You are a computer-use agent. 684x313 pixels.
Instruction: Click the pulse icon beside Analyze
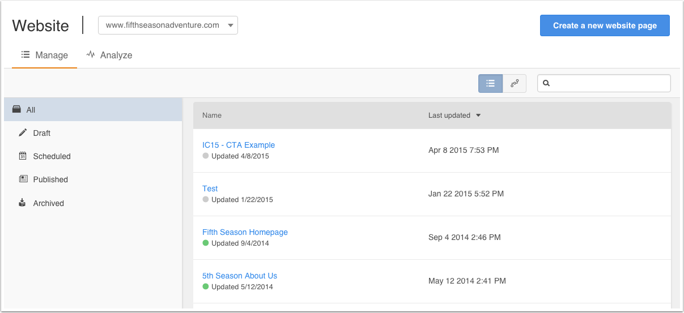tap(91, 55)
